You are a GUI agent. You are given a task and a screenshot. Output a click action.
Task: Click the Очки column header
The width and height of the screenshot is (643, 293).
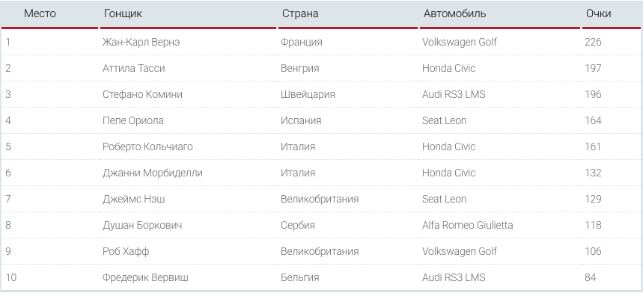(598, 13)
